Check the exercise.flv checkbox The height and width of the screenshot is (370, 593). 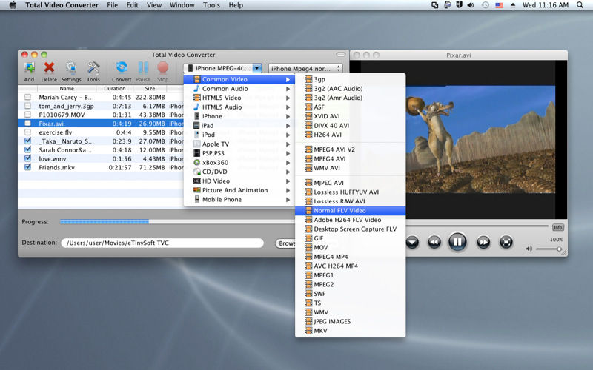point(27,132)
